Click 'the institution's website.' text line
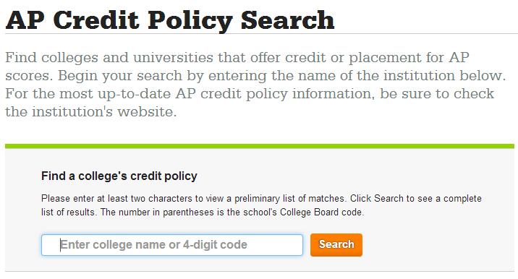The width and height of the screenshot is (518, 279). [91, 111]
